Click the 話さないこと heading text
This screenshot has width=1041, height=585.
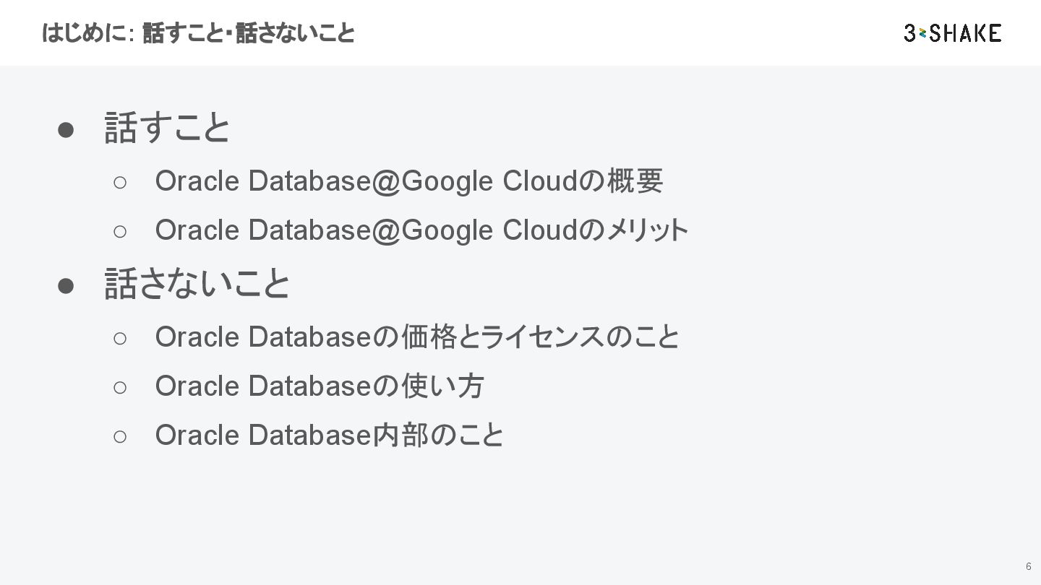point(197,284)
